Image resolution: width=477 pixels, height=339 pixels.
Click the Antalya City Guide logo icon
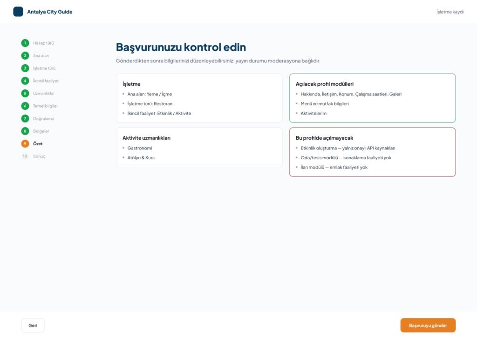click(x=18, y=12)
